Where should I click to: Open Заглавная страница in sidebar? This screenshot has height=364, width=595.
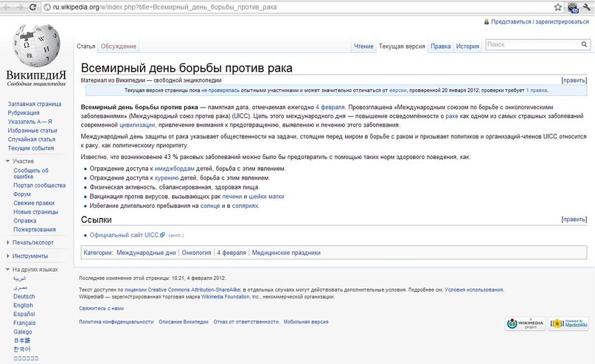pyautogui.click(x=35, y=104)
